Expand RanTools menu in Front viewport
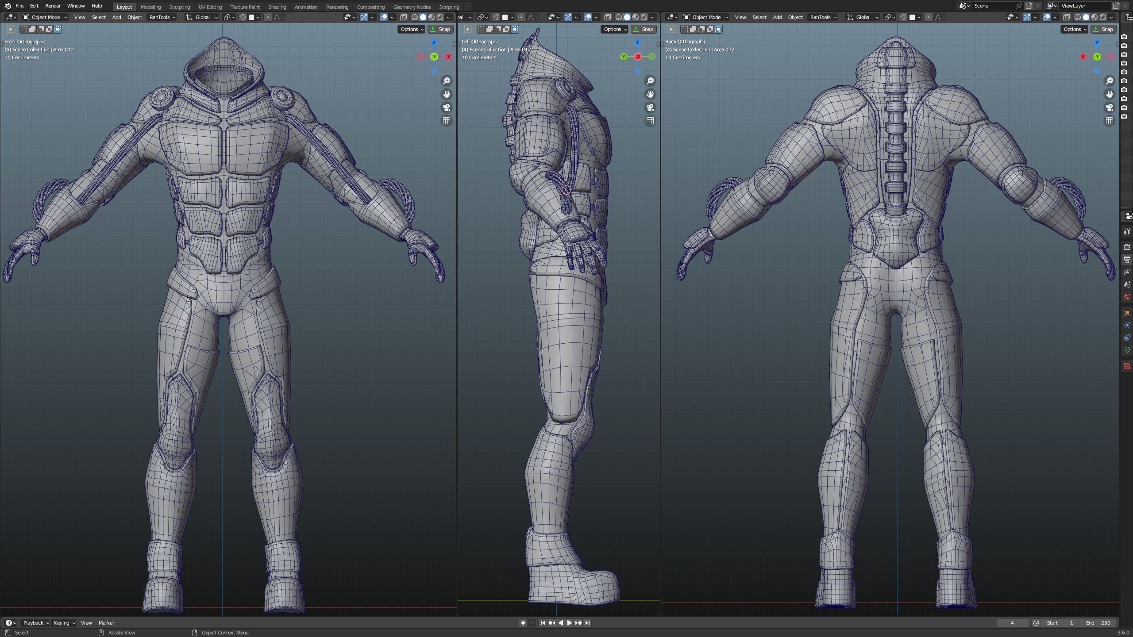1133x637 pixels. click(162, 17)
